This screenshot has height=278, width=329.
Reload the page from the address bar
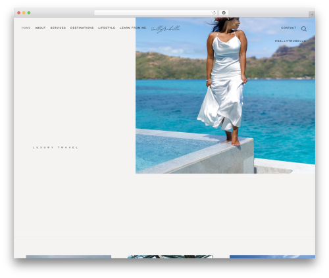214,13
